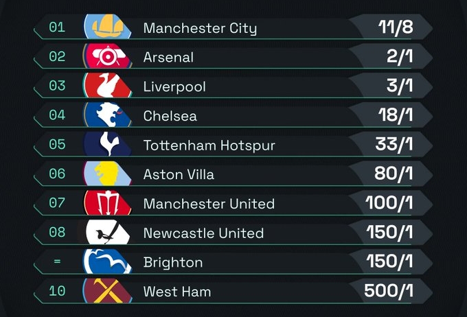Click the Newcastle United magpie crest

click(108, 232)
